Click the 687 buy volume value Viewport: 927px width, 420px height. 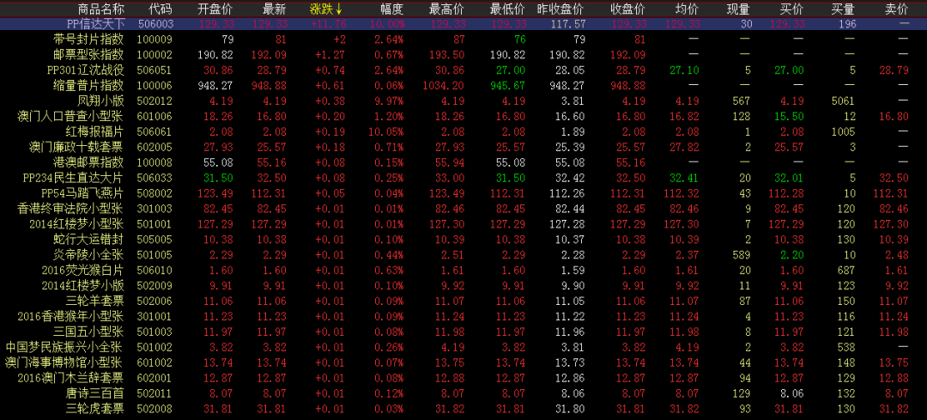pyautogui.click(x=846, y=270)
